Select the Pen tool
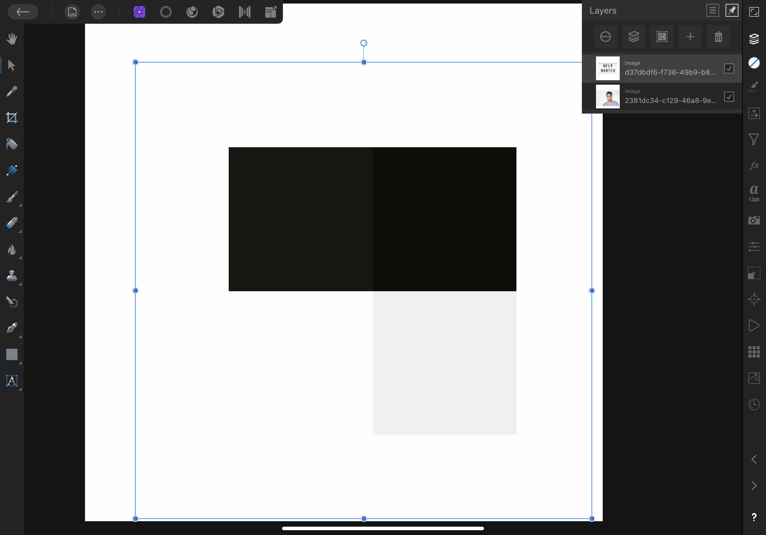Image resolution: width=766 pixels, height=535 pixels. (12, 328)
